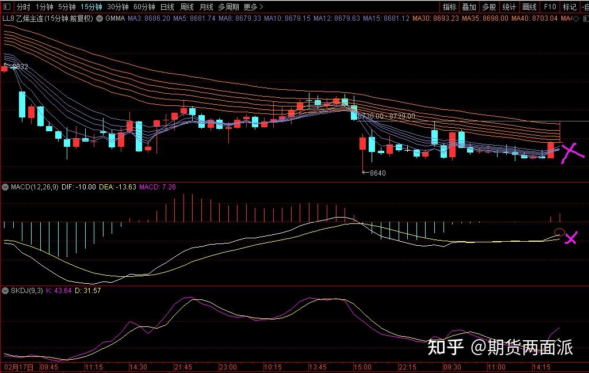The width and height of the screenshot is (589, 373).
Task: Click the 23:00 time axis marker
Action: 228,367
